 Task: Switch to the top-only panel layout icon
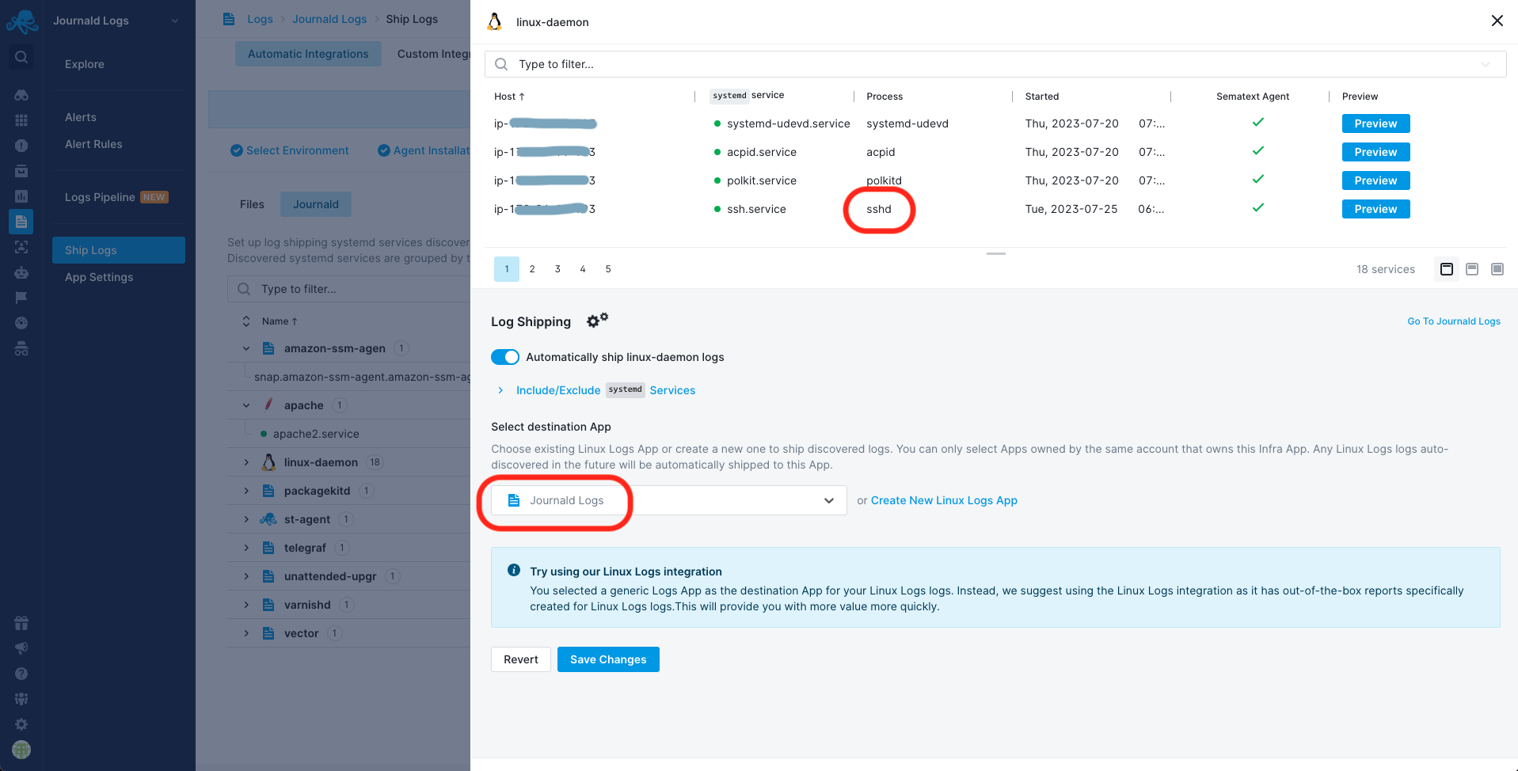pos(1447,269)
